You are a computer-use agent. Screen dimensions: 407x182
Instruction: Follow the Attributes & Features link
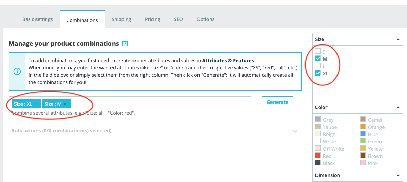pos(228,61)
